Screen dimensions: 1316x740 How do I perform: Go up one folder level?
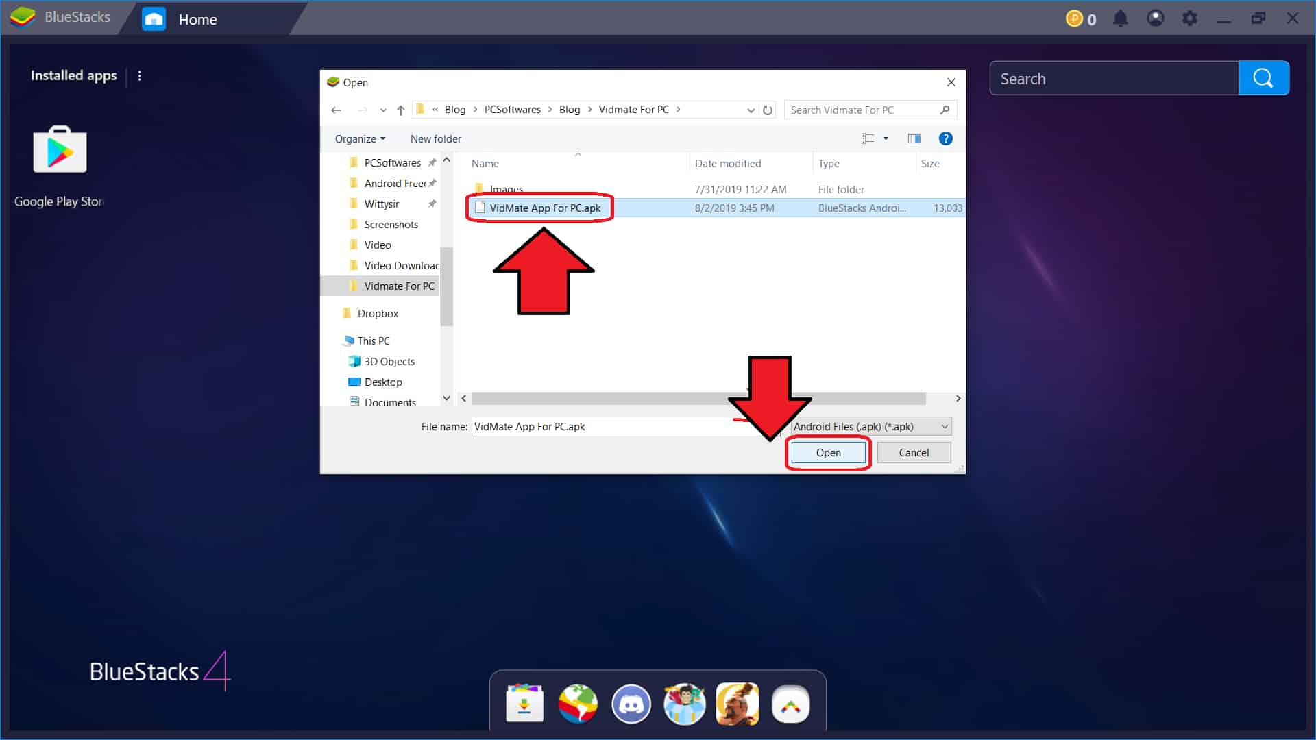[401, 110]
